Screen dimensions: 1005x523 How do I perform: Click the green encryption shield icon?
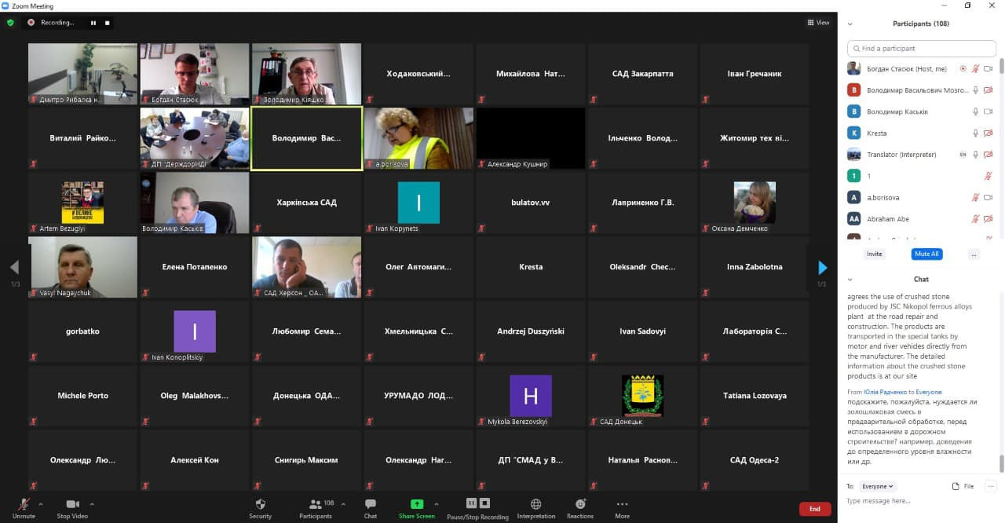tap(10, 23)
